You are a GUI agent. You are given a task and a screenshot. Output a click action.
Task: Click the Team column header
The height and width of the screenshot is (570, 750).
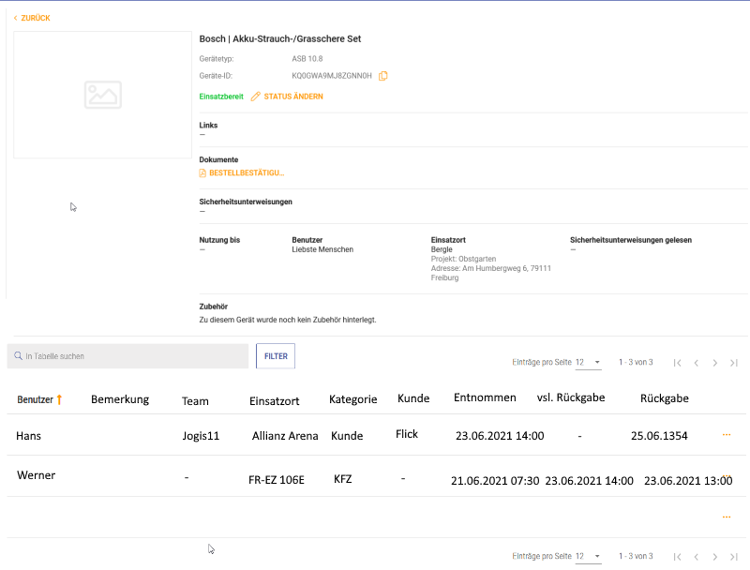195,401
